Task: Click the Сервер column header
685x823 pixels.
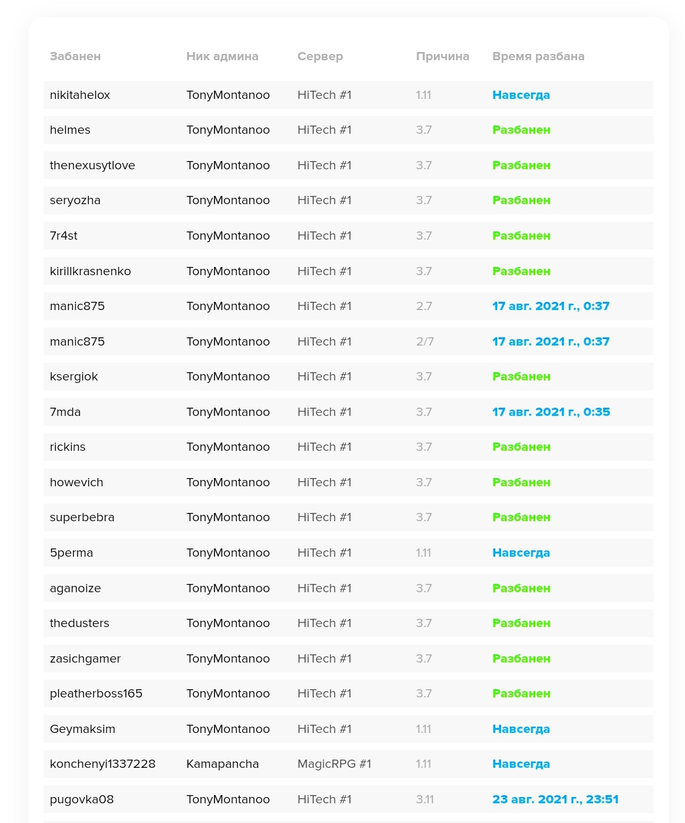Action: tap(320, 56)
